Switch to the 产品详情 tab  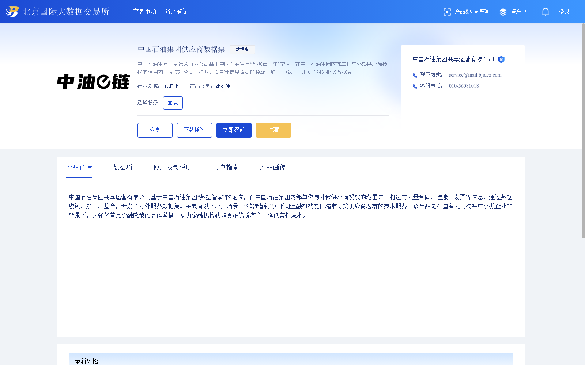(x=79, y=167)
